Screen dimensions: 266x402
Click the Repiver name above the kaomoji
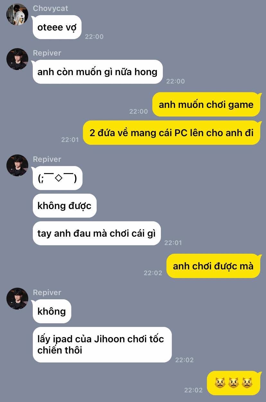47,159
